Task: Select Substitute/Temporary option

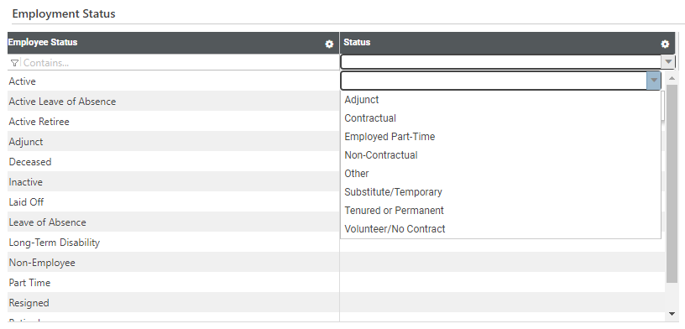Action: 393,192
